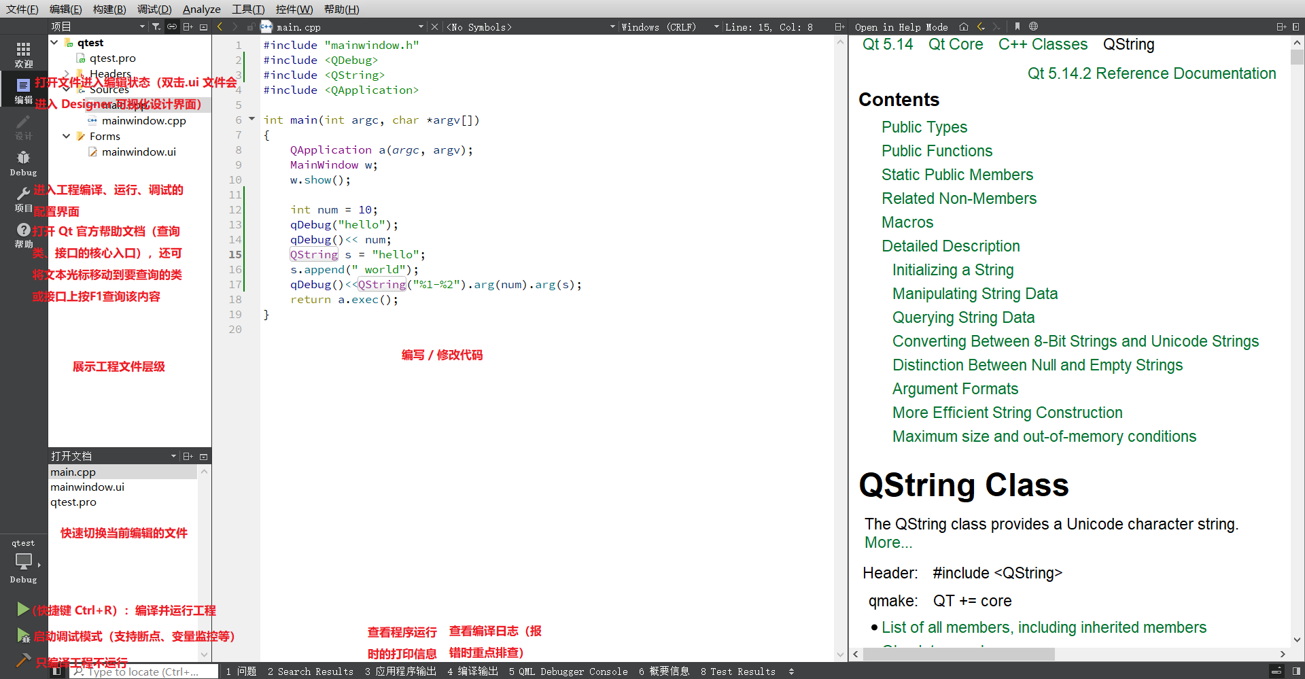This screenshot has height=679, width=1305.
Task: Collapse the qtest project node
Action: 54,42
